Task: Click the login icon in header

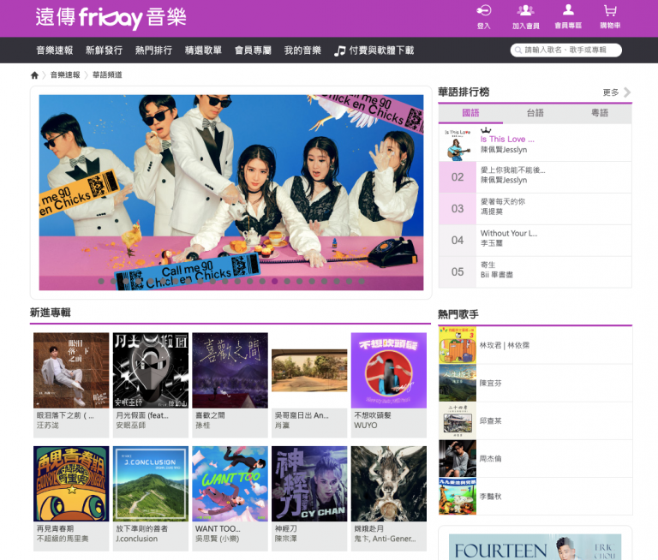Action: click(x=484, y=11)
